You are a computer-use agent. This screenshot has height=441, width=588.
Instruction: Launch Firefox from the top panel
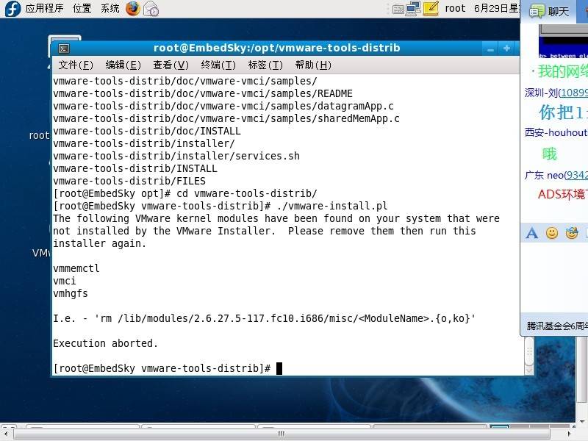(132, 9)
